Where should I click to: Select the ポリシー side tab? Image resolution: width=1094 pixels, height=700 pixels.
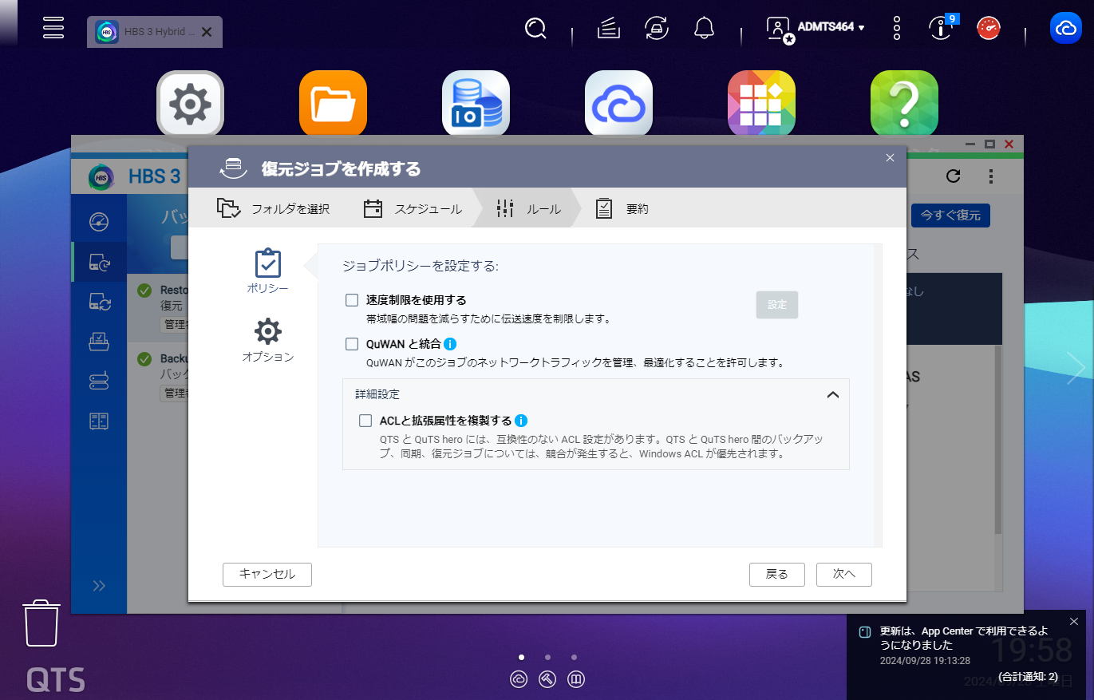pos(267,271)
